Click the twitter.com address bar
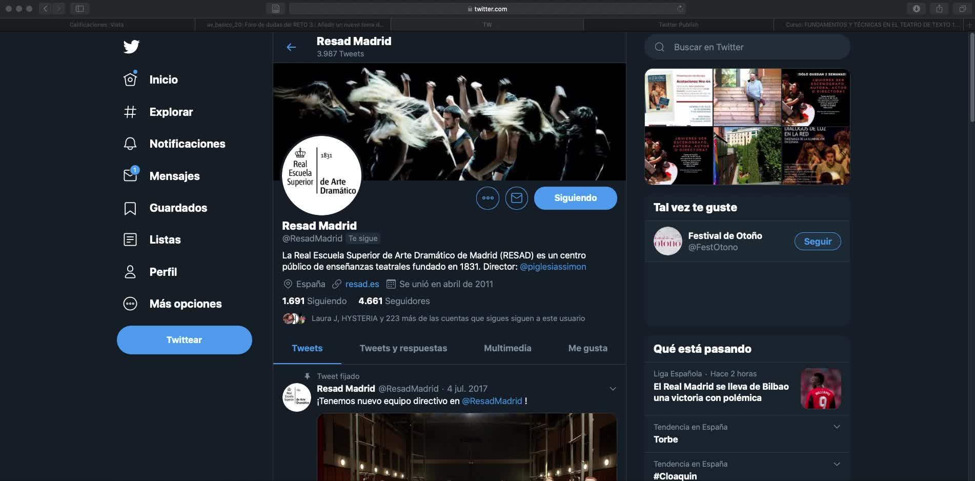This screenshot has width=975, height=481. tap(488, 9)
